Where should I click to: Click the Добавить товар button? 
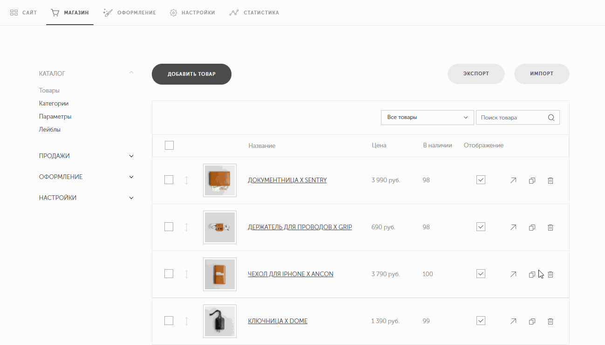click(x=191, y=74)
